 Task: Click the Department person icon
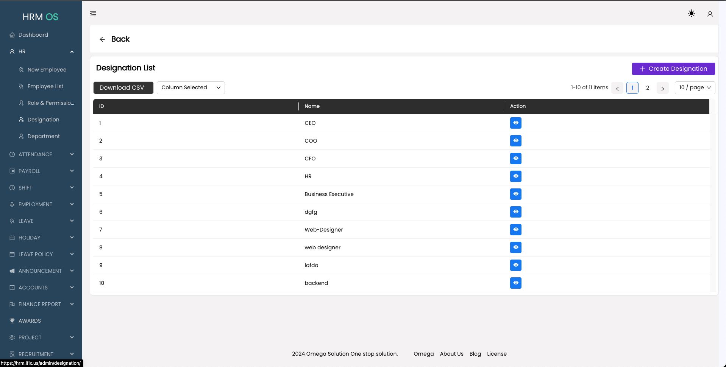(21, 136)
